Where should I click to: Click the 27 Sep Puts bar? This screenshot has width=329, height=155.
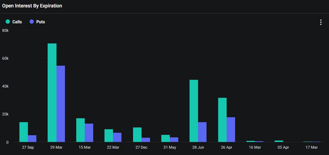tap(32, 138)
